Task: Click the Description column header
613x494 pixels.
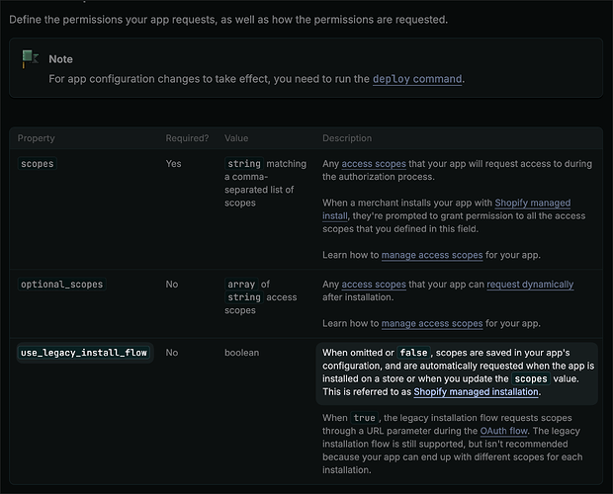Action: [x=347, y=138]
